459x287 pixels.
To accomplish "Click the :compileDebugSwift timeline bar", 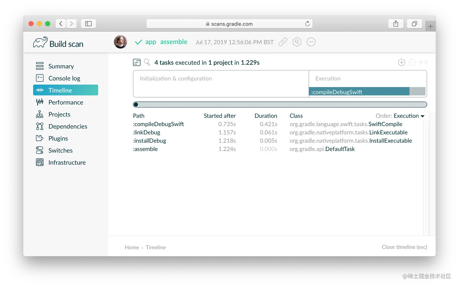I will click(x=359, y=92).
